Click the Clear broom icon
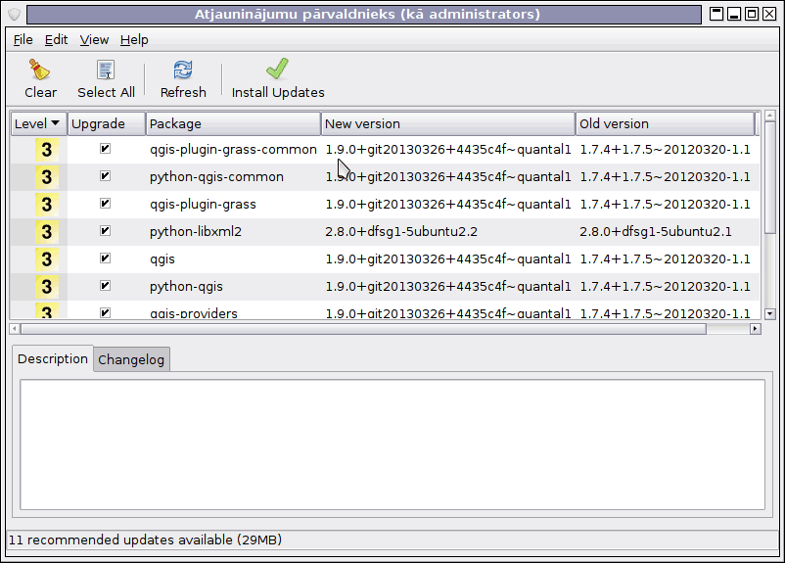785x563 pixels. click(x=39, y=70)
